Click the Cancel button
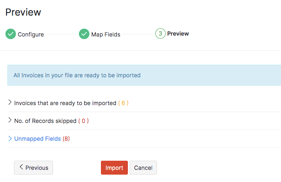This screenshot has height=182, width=281. pos(143,168)
